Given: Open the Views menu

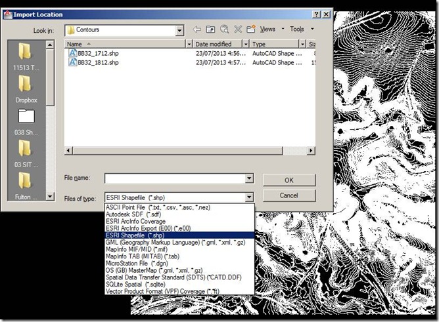Looking at the screenshot, I should [x=267, y=29].
